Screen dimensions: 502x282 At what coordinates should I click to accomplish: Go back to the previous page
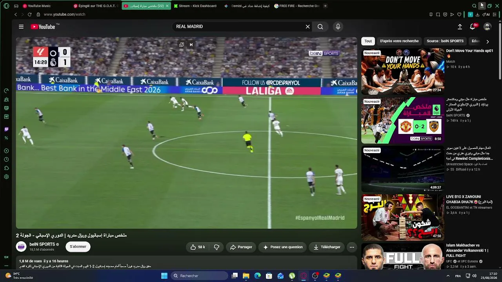[16, 14]
